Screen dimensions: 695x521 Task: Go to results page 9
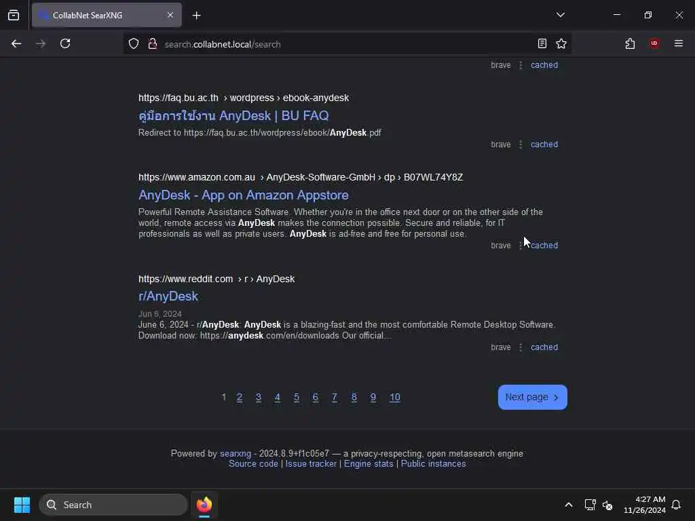click(373, 398)
